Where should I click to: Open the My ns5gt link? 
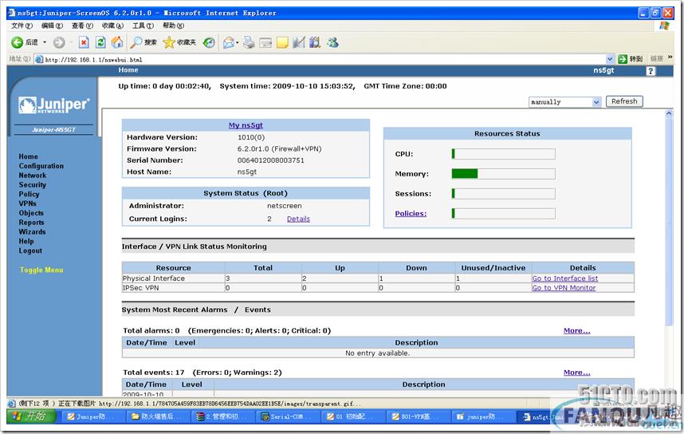[246, 125]
